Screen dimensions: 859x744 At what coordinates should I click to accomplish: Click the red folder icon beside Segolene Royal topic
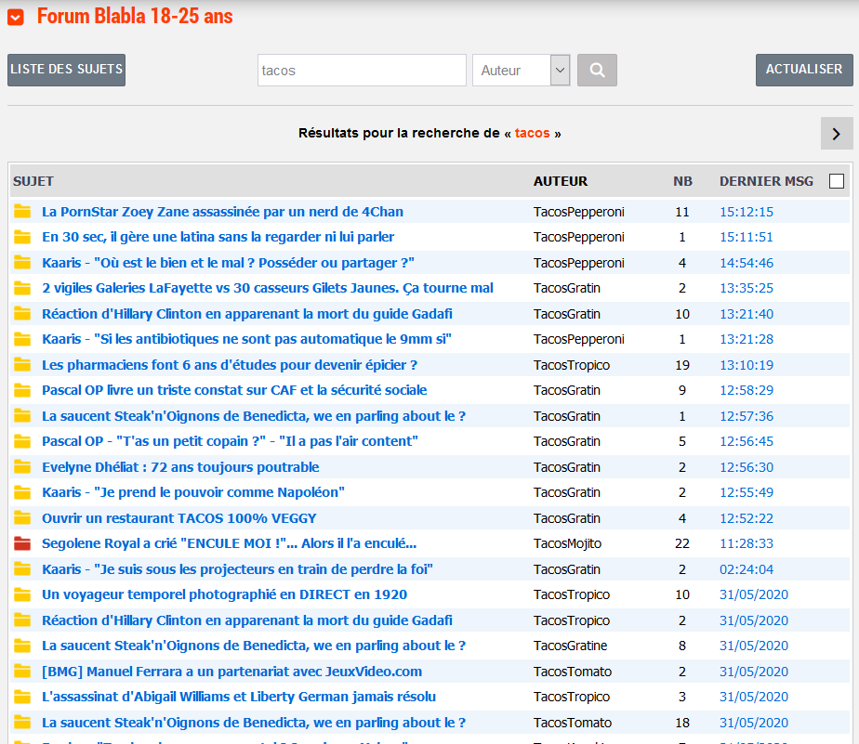point(22,543)
